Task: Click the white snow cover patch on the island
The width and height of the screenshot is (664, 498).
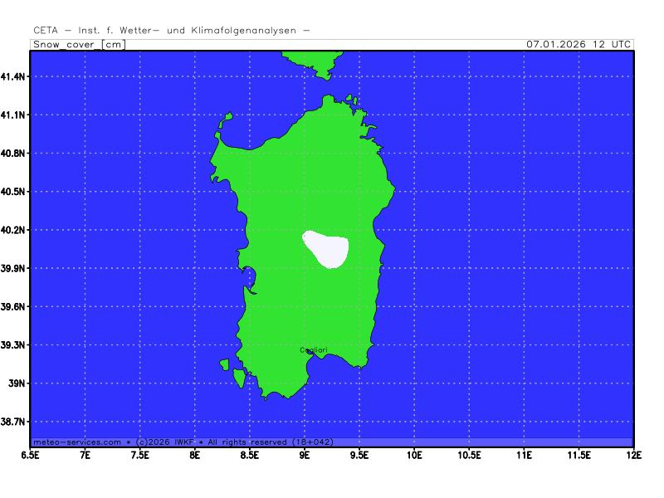Action: click(x=326, y=250)
